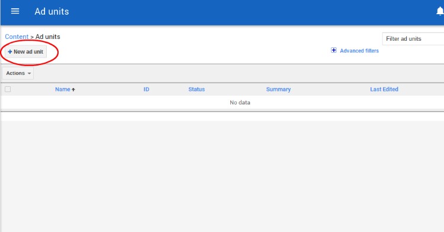The height and width of the screenshot is (232, 444).
Task: Click the plus icon beside Advanced filters
Action: (333, 50)
